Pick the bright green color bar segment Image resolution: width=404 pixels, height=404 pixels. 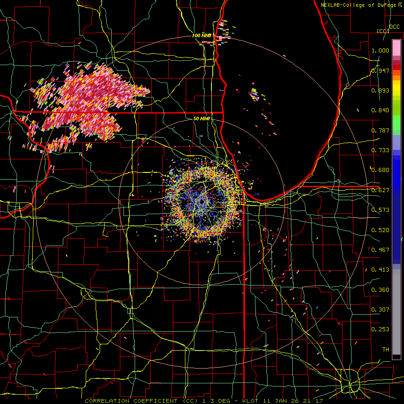pyautogui.click(x=396, y=123)
